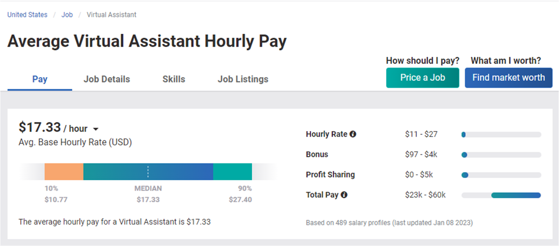The image size is (559, 246).
Task: Click the teal 90% segment of pay bar
Action: pos(232,172)
